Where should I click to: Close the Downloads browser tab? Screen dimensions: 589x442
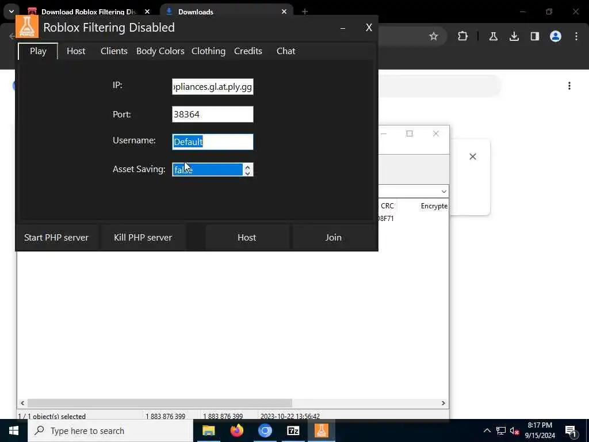[x=284, y=12]
